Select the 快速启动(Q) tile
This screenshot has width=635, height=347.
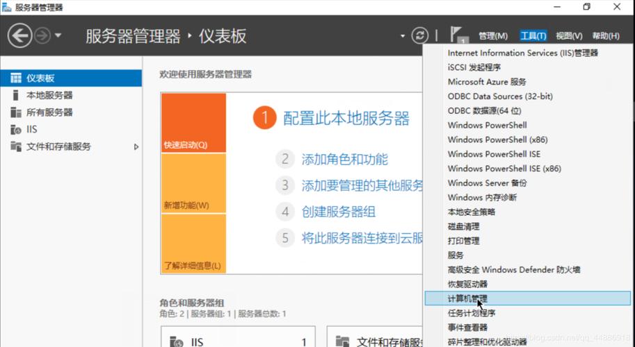(193, 123)
